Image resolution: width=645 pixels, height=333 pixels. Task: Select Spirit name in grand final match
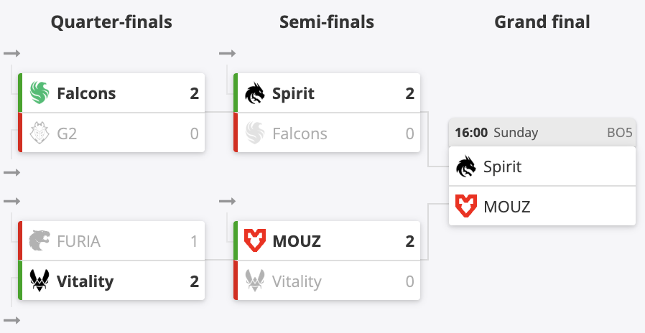click(x=502, y=167)
